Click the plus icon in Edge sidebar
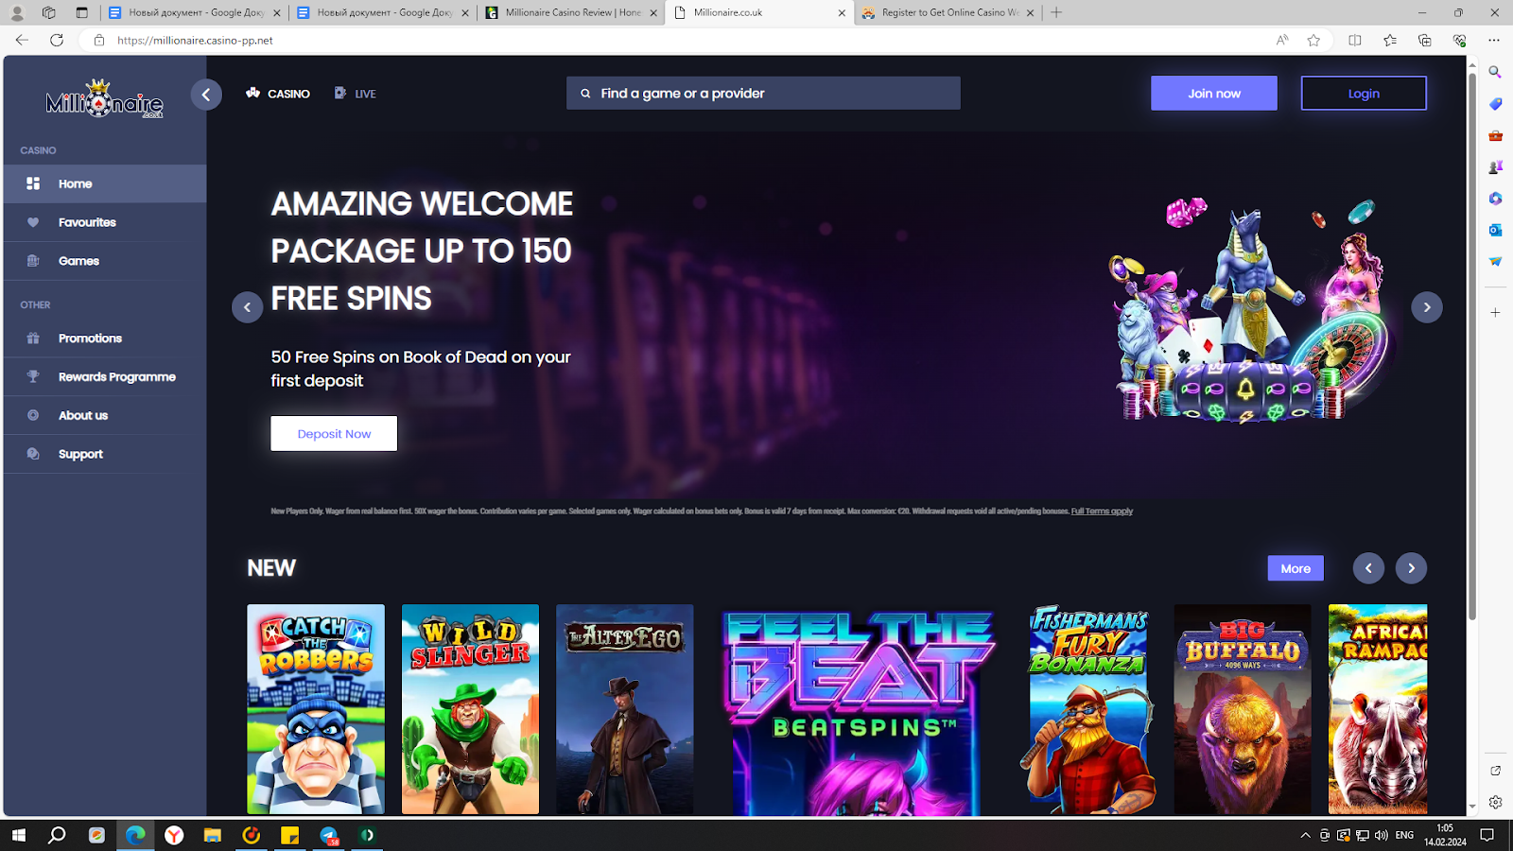Image resolution: width=1513 pixels, height=851 pixels. point(1495,312)
